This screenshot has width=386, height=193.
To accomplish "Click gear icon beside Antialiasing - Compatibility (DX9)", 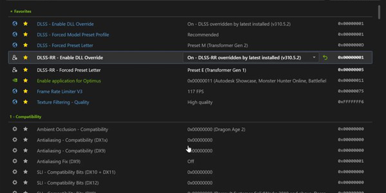I will tap(14, 151).
